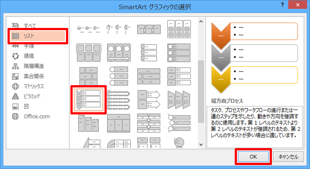Close the SmartArt グラフィックの選択 dialog
The width and height of the screenshot is (310, 169).
298,5
